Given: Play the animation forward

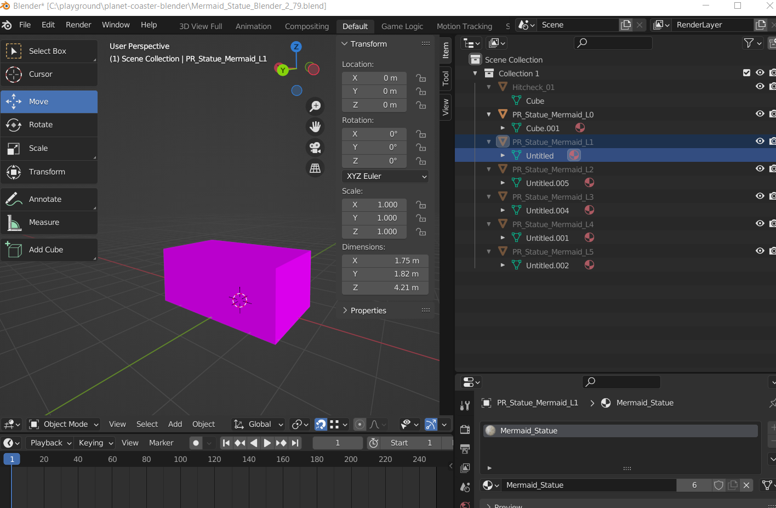Looking at the screenshot, I should tap(267, 443).
